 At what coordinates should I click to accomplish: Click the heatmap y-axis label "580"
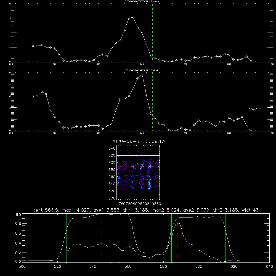112,169
